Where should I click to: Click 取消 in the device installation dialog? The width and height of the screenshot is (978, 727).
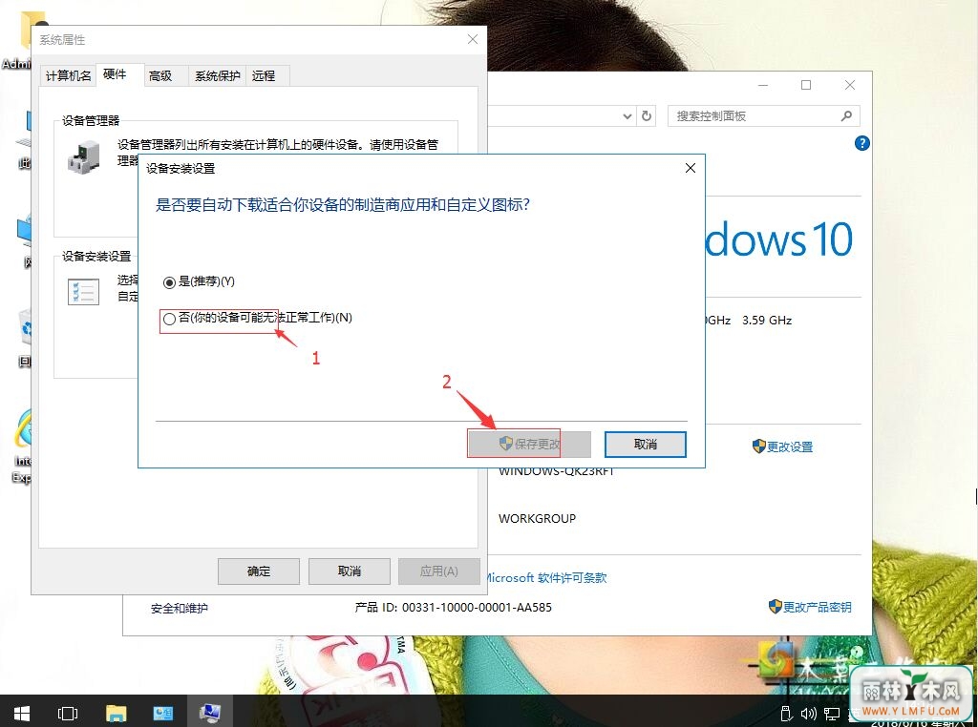pyautogui.click(x=645, y=445)
